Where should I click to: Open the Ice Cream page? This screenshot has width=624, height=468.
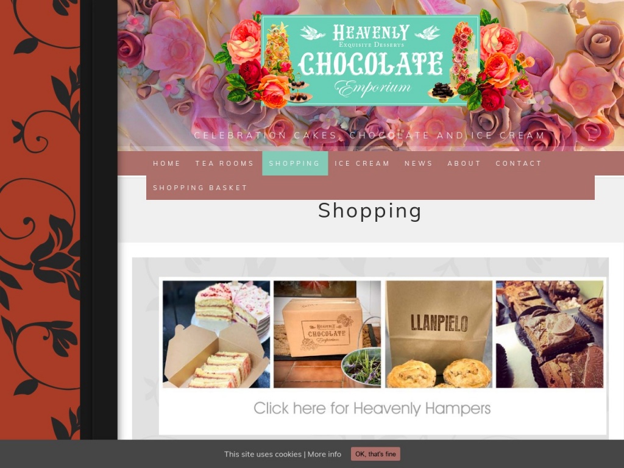pyautogui.click(x=362, y=163)
